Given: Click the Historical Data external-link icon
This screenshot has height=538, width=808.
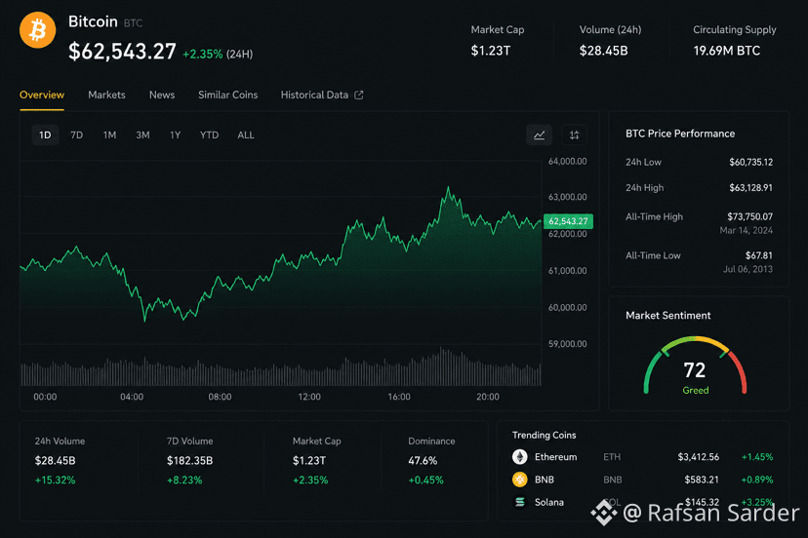Looking at the screenshot, I should point(359,96).
